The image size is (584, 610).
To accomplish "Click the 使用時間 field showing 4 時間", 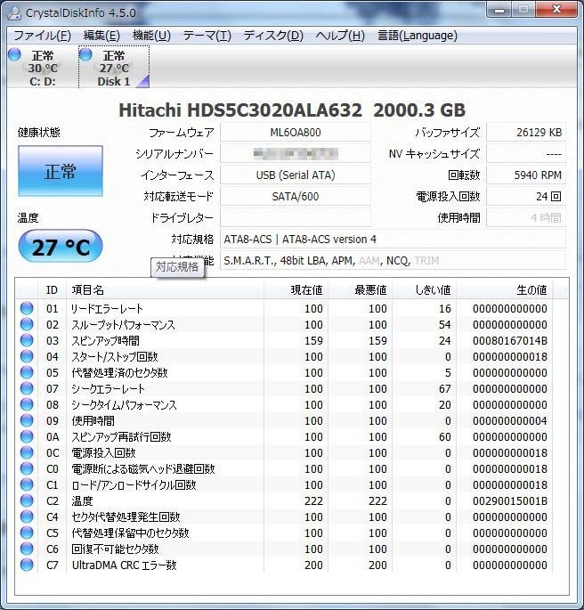I will [x=526, y=218].
